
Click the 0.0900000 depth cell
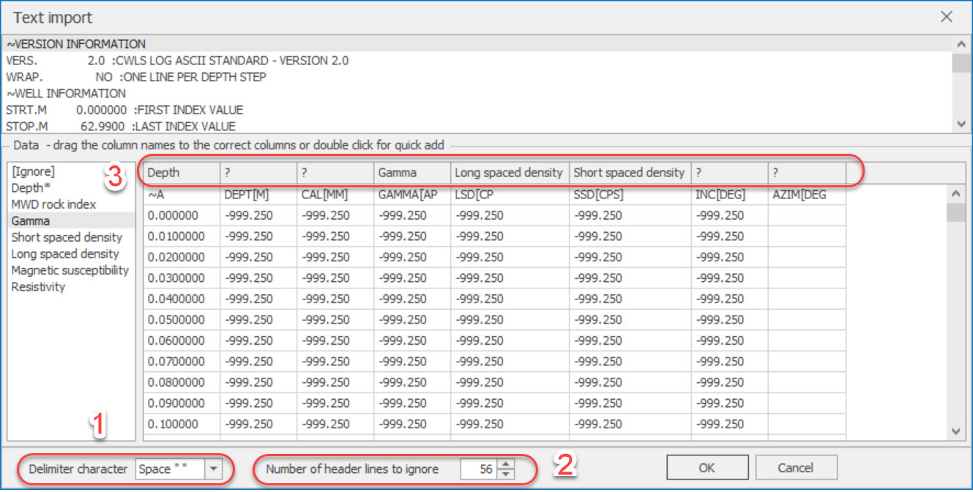point(182,403)
